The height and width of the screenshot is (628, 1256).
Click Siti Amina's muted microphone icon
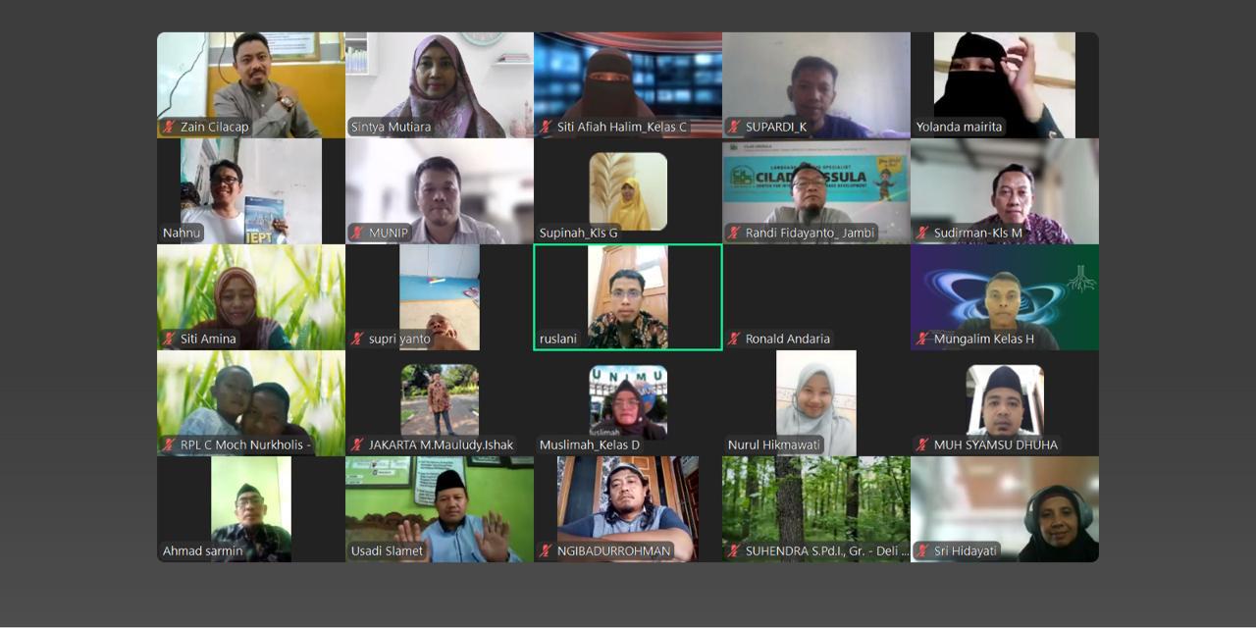(x=170, y=340)
